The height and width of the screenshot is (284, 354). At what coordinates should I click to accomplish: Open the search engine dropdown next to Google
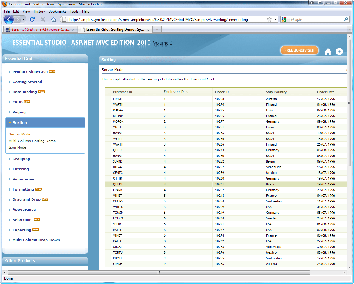click(285, 19)
